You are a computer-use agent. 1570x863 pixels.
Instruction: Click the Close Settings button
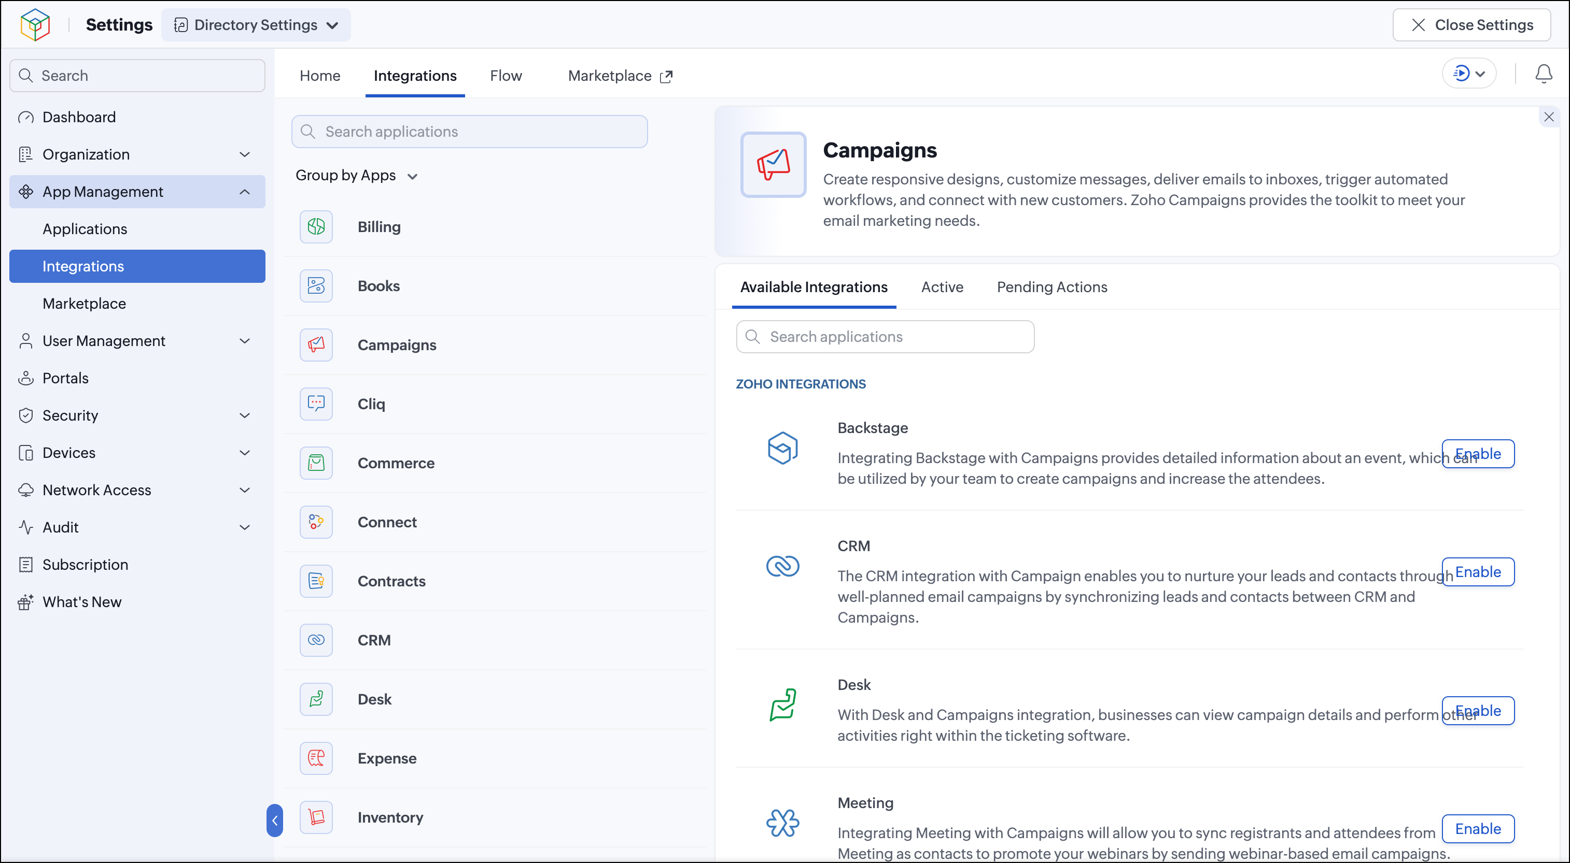(1471, 25)
